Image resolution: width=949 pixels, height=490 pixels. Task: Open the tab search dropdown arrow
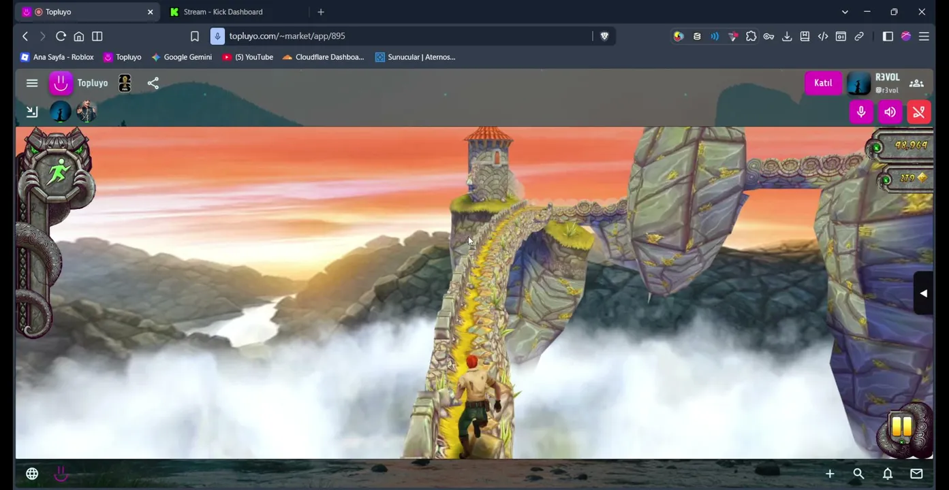(x=845, y=12)
